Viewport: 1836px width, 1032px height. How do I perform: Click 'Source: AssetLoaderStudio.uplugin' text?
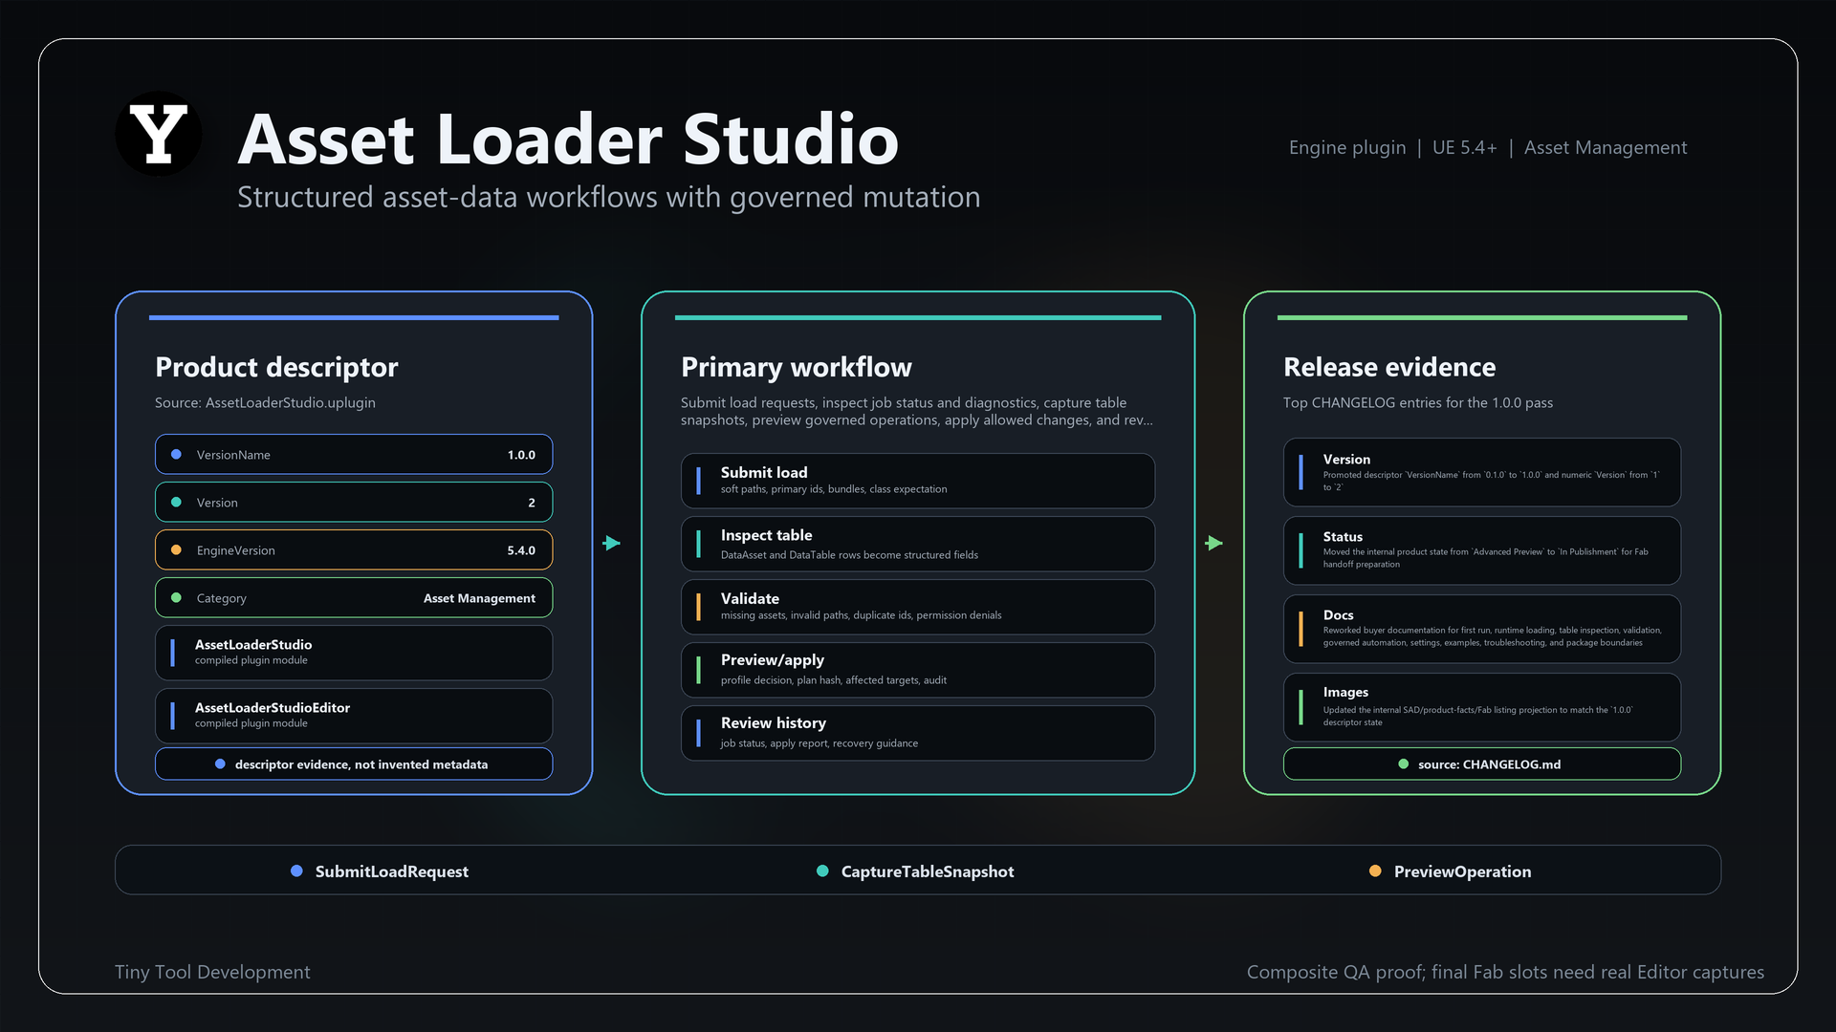tap(265, 402)
